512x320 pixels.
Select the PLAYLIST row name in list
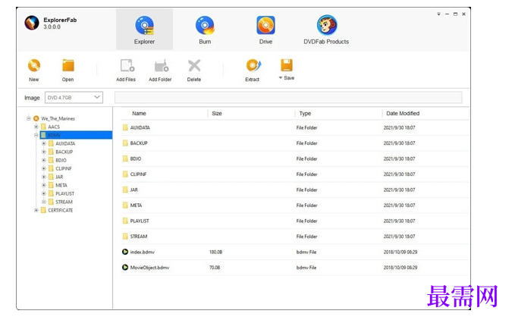click(140, 221)
